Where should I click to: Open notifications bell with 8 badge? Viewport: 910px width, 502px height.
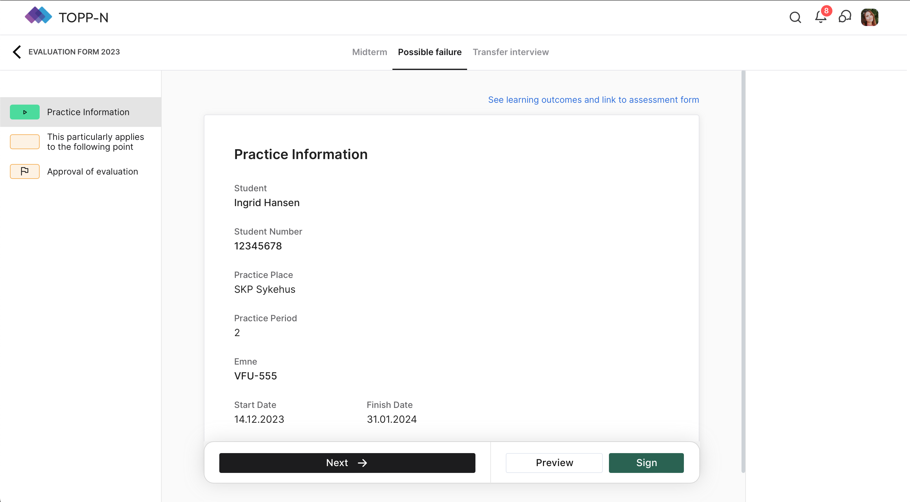coord(820,17)
